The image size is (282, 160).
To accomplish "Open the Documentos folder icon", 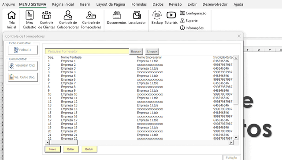I will pos(116,18).
